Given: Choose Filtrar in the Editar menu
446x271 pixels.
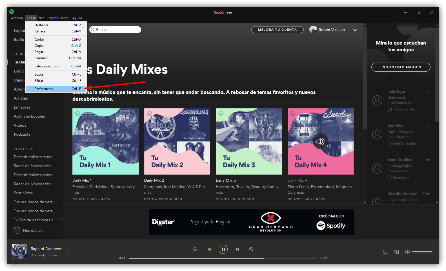Looking at the screenshot, I should [x=56, y=81].
